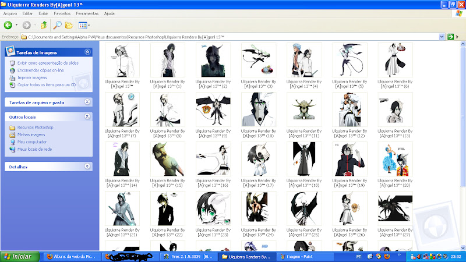Click the Imprimir imagens link

point(32,77)
